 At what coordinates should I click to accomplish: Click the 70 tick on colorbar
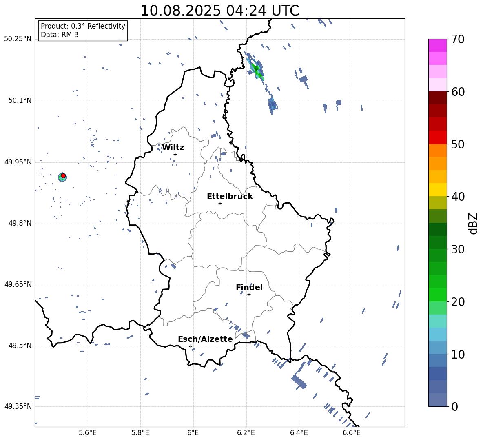pyautogui.click(x=458, y=39)
